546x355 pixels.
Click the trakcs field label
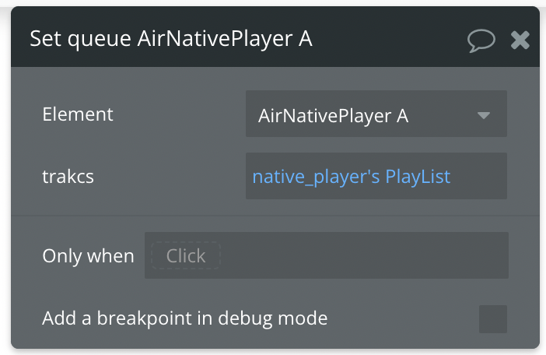pos(68,176)
